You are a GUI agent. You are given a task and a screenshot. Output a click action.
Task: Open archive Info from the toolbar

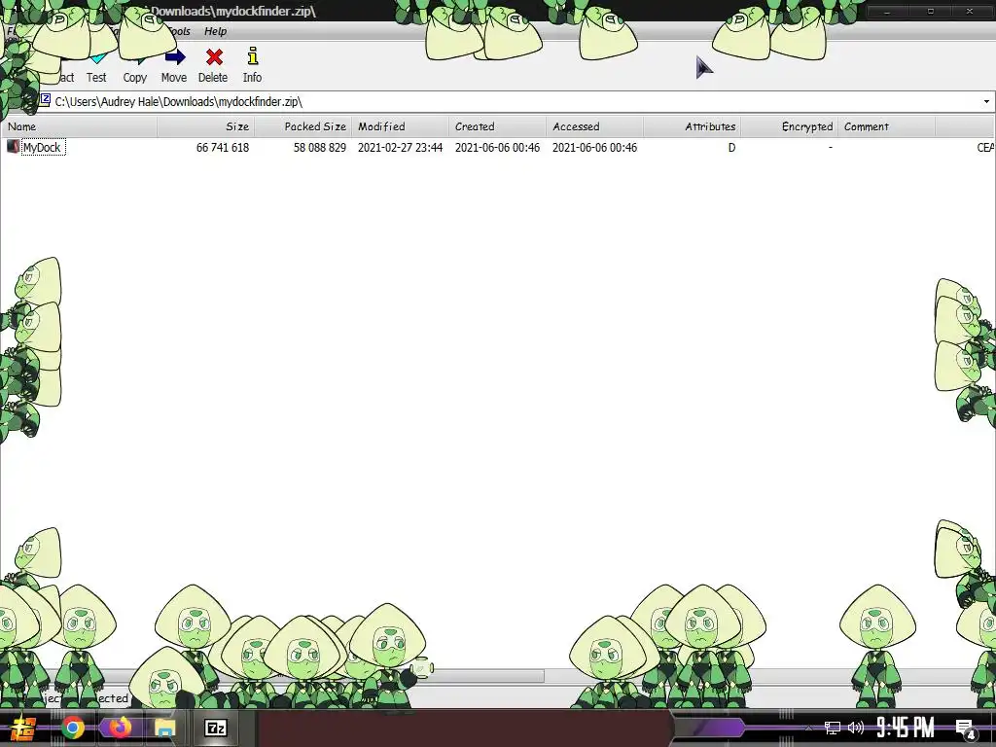[252, 65]
